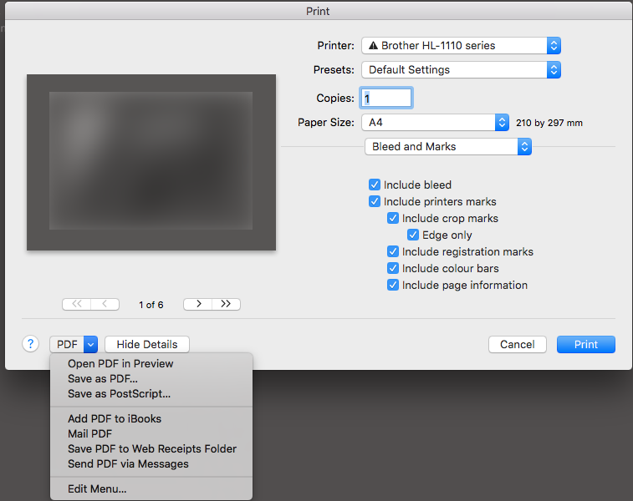
Task: Select Save as PostScript… menu item
Action: 151,393
